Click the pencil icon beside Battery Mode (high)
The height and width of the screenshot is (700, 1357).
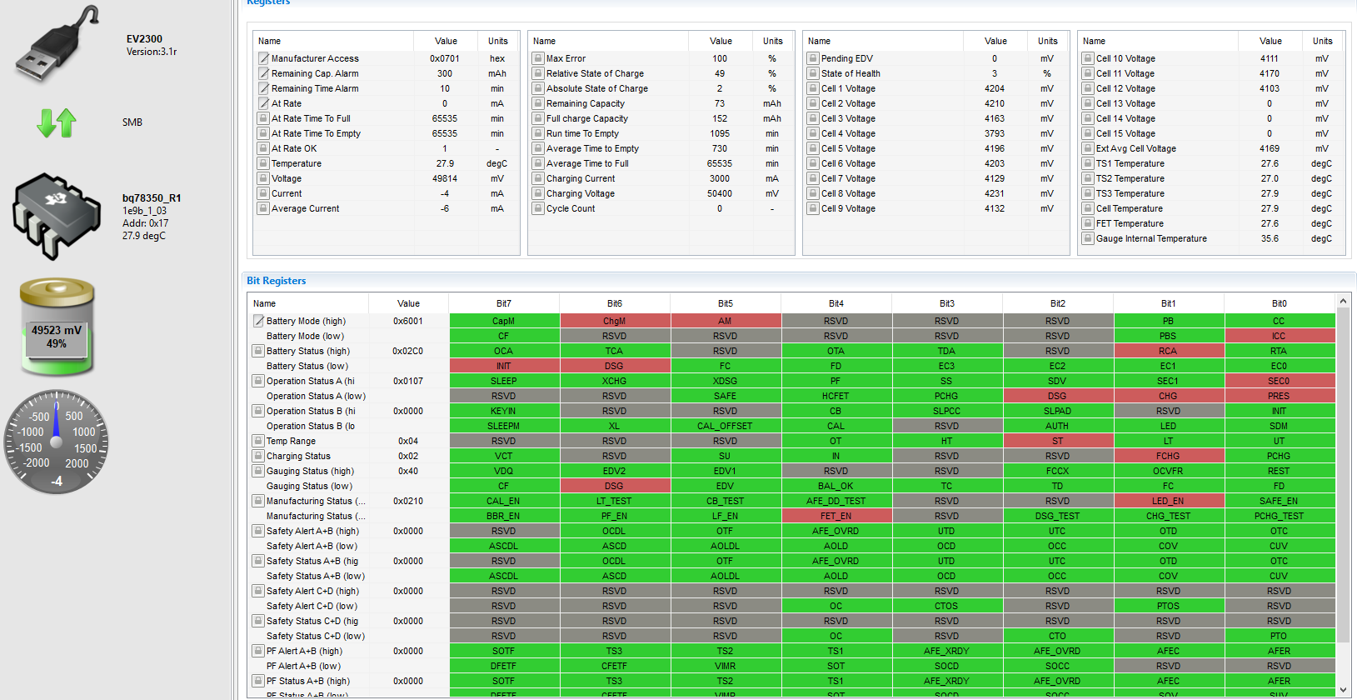(258, 321)
